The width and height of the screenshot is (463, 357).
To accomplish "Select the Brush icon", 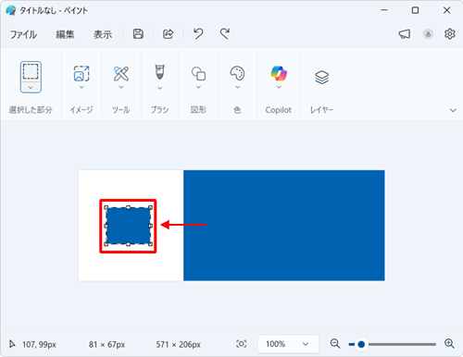I will [x=159, y=72].
